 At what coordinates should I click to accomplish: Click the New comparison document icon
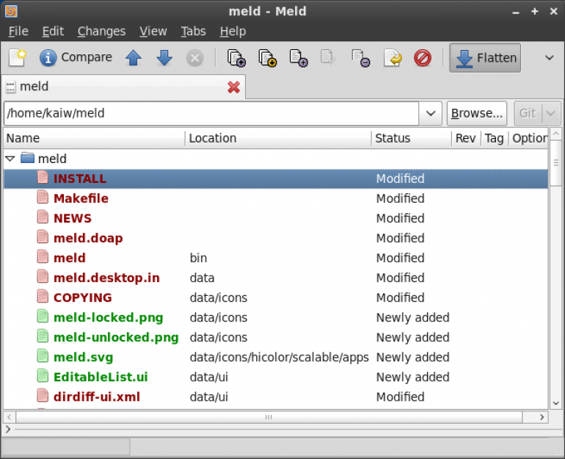[18, 57]
